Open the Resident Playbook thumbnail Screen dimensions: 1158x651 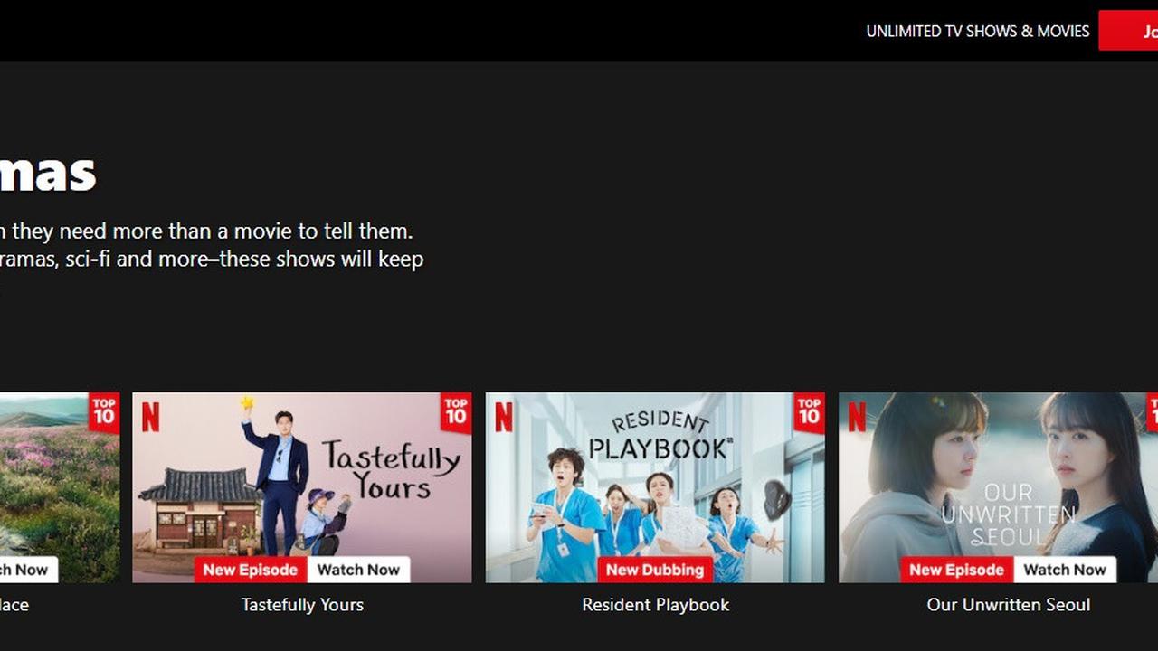655,487
